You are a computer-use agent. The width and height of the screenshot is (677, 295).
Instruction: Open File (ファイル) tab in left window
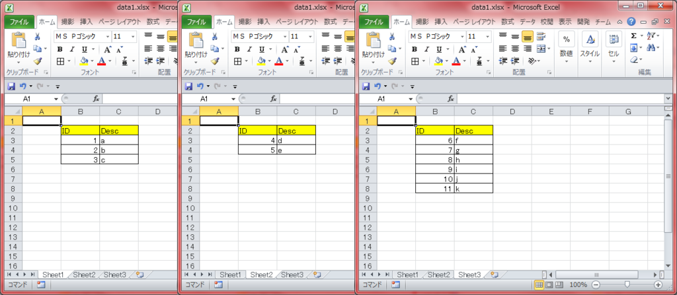pyautogui.click(x=19, y=22)
